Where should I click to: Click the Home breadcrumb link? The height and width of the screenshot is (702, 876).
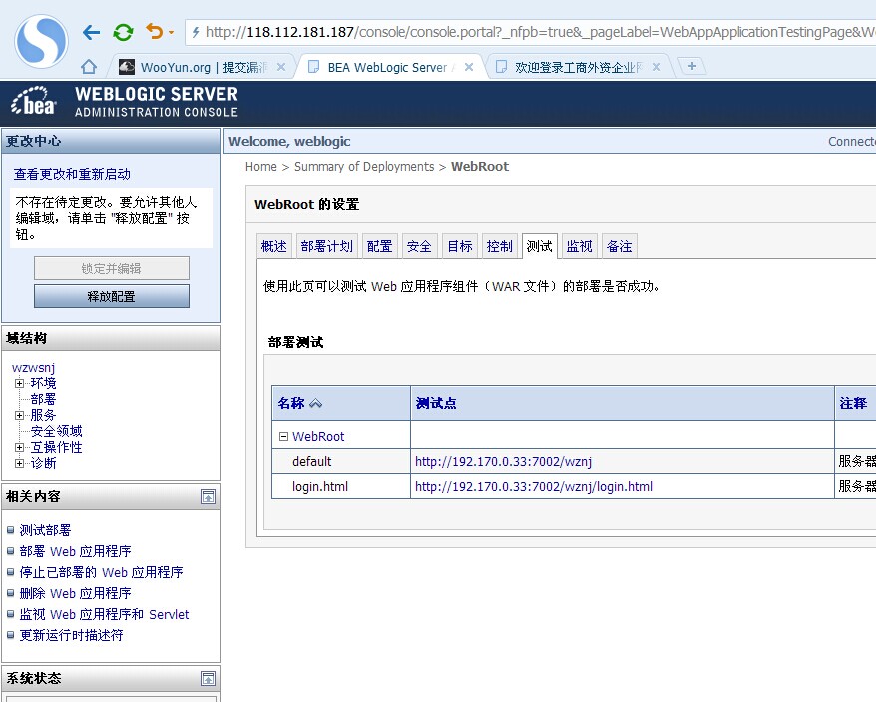260,167
